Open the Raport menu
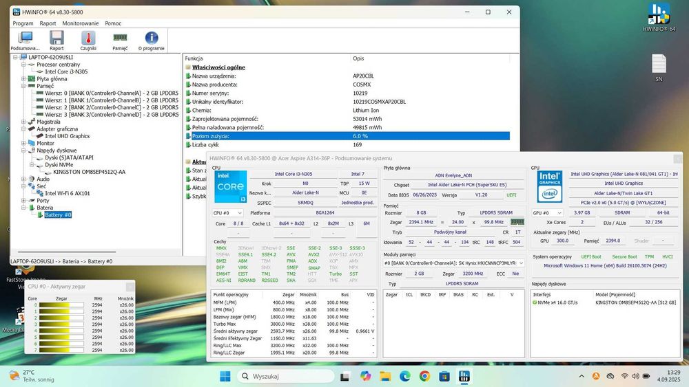This screenshot has height=387, width=689. pyautogui.click(x=48, y=23)
